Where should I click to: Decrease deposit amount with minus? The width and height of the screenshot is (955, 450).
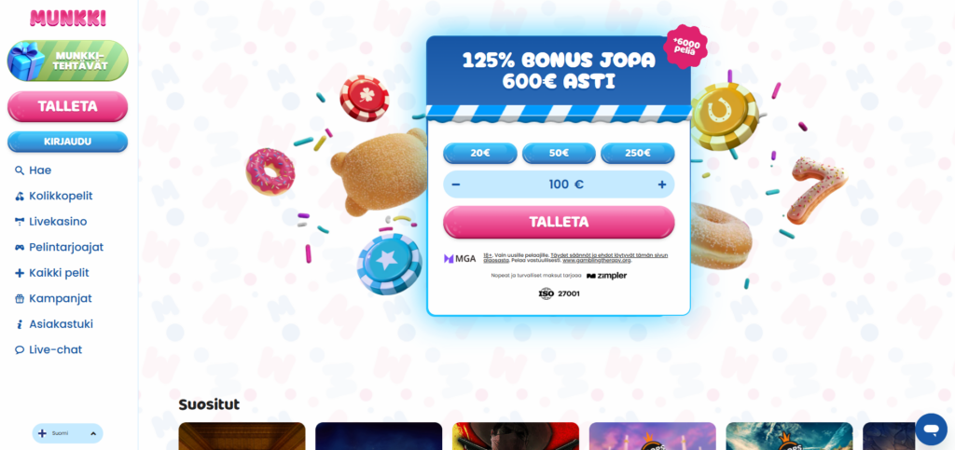(456, 184)
